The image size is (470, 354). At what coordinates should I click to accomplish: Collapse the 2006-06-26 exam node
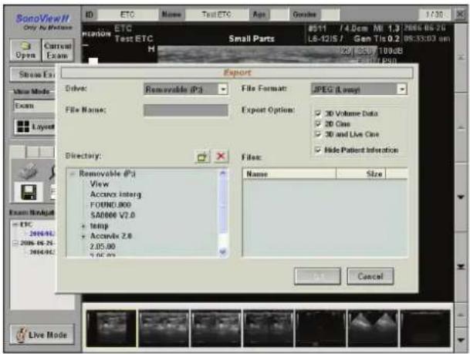pyautogui.click(x=16, y=243)
